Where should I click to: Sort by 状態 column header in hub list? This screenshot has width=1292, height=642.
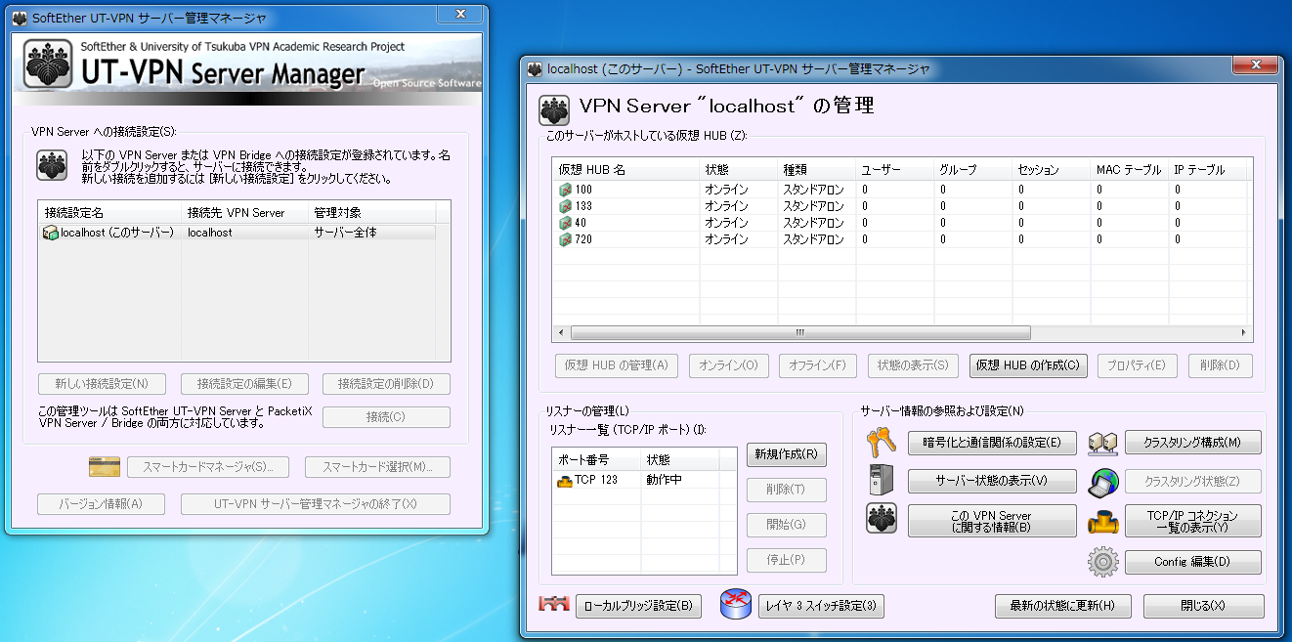click(738, 170)
